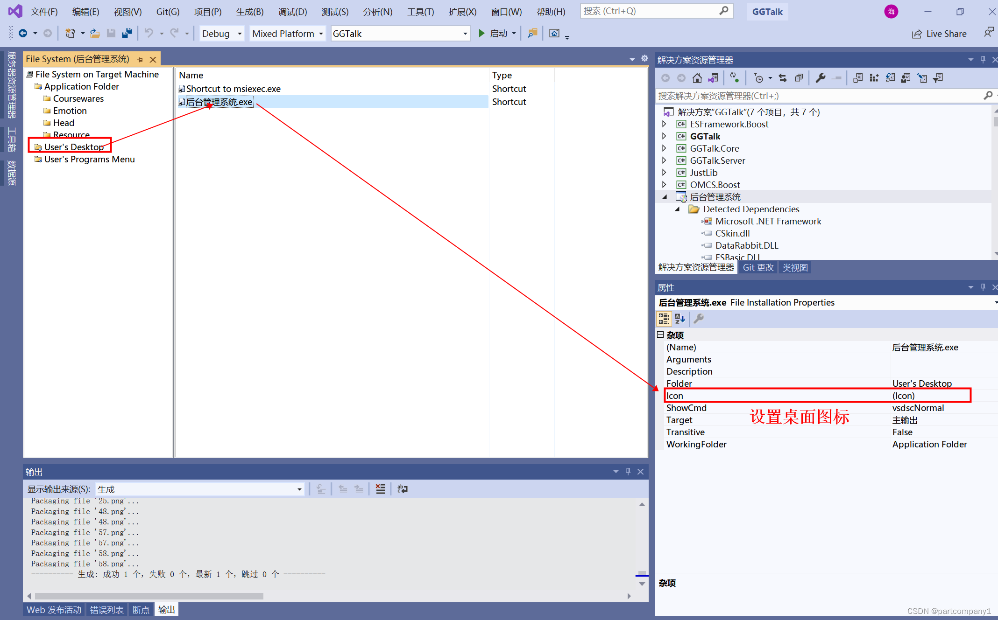Click the feedback icon below window controls
Viewport: 998px width, 620px height.
click(x=988, y=33)
